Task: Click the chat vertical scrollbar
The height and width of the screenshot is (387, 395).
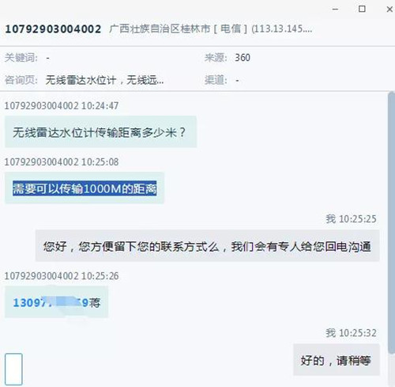Action: [391, 222]
